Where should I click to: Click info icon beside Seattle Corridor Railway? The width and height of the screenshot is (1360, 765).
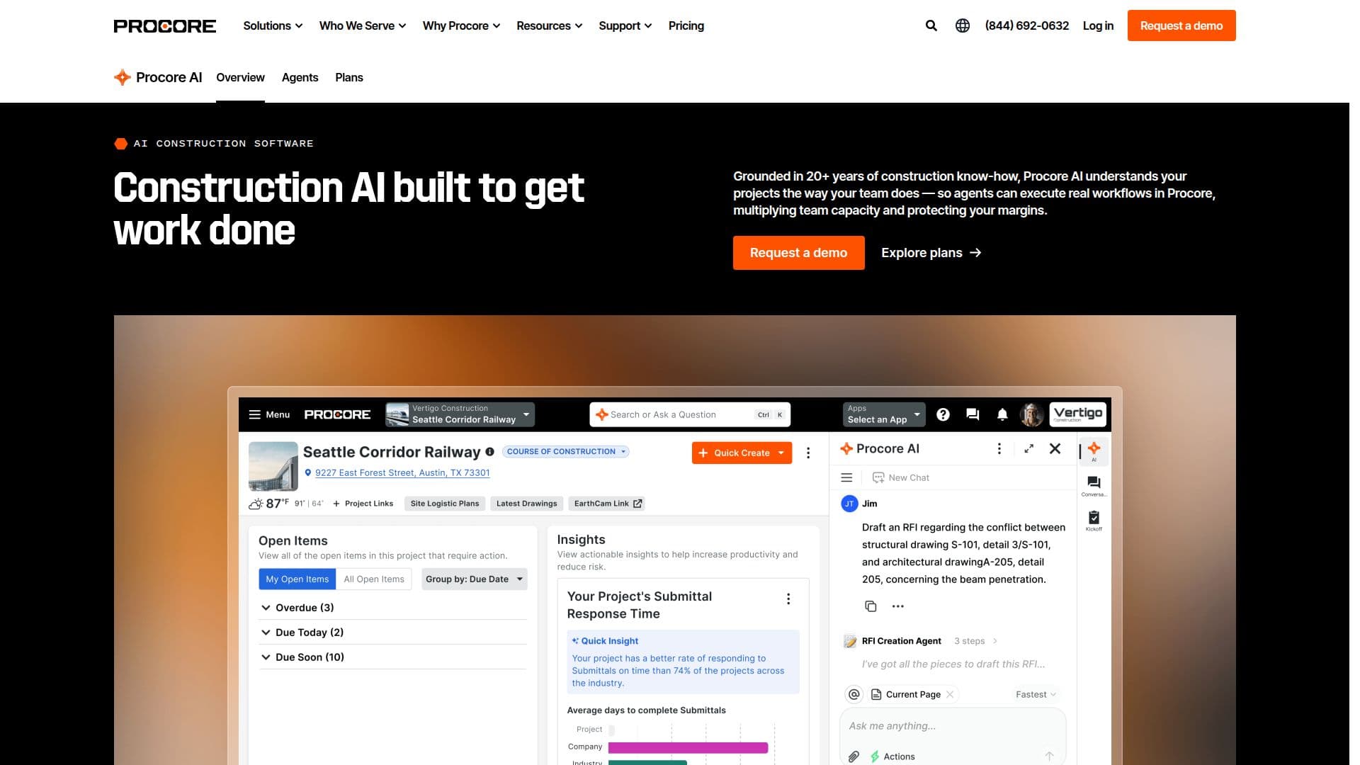pos(489,451)
